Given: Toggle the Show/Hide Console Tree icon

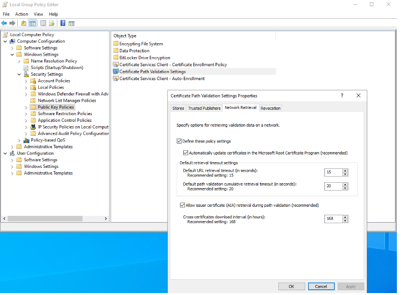Looking at the screenshot, I should coord(32,23).
